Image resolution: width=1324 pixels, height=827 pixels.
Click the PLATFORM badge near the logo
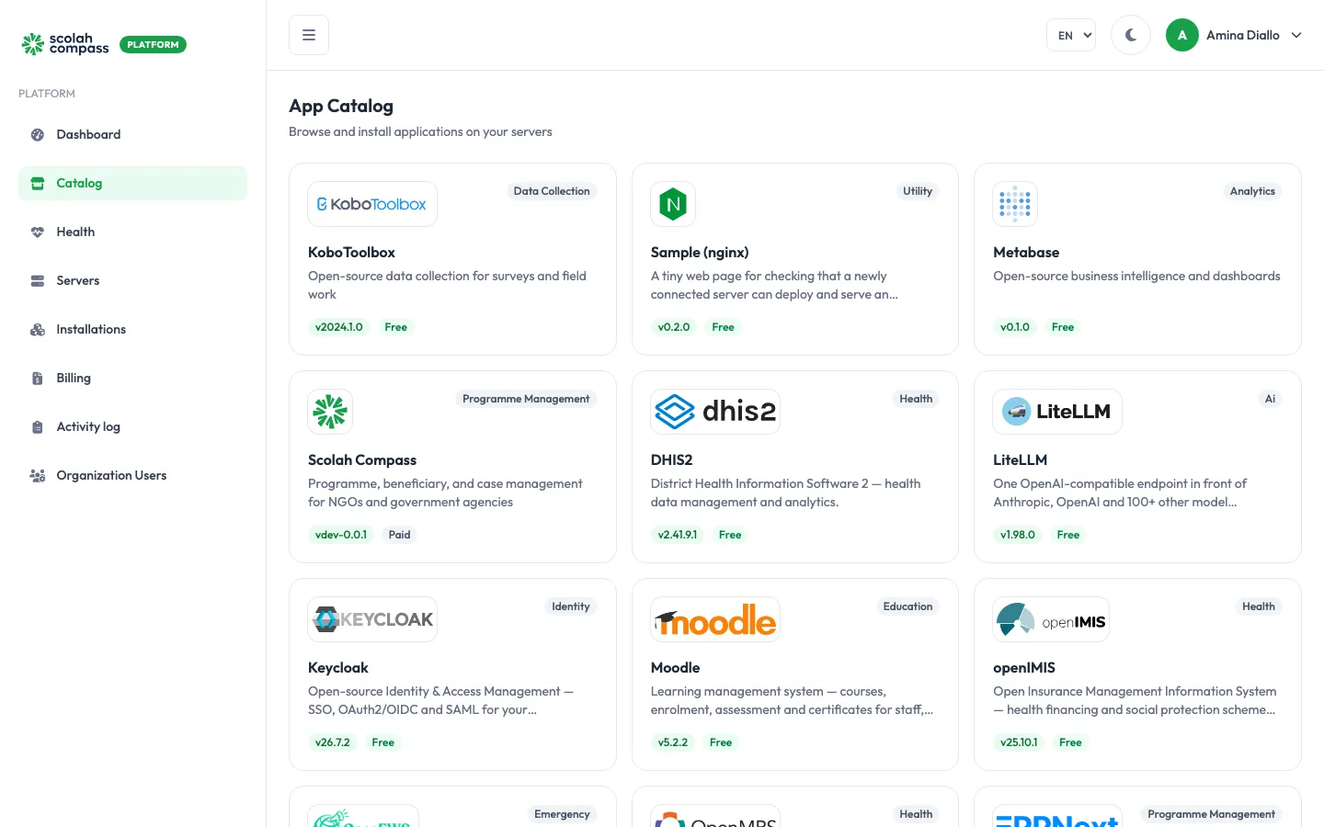(153, 44)
